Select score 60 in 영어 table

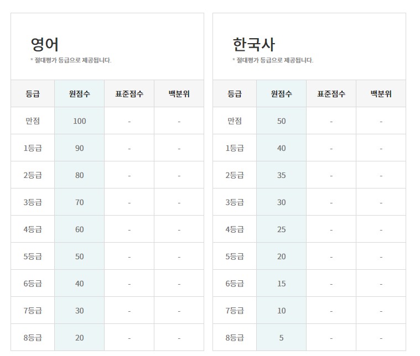click(80, 229)
